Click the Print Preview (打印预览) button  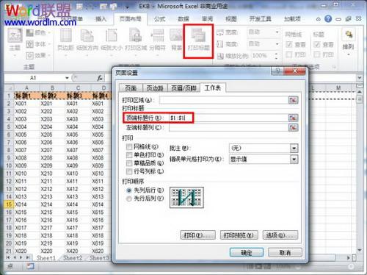point(239,235)
